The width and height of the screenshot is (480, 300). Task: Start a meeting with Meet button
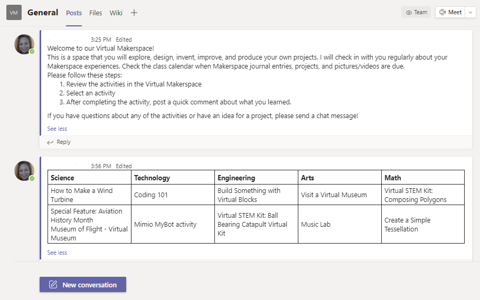pos(450,12)
